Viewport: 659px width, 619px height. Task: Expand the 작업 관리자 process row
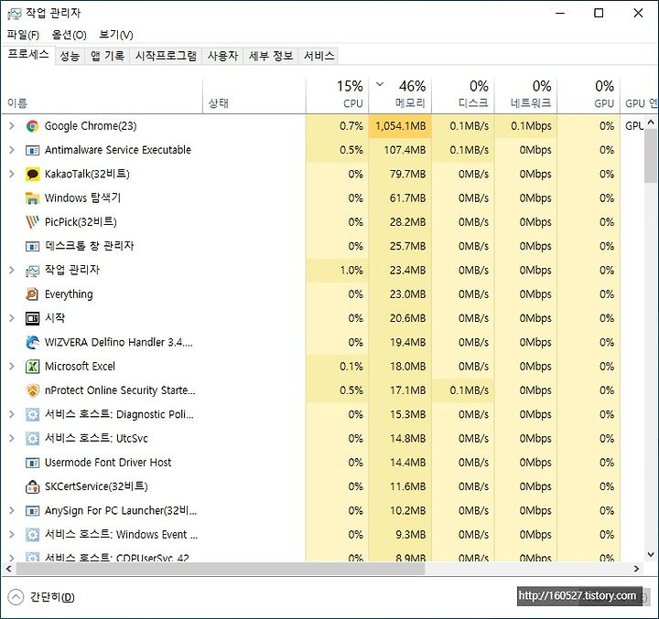12,270
